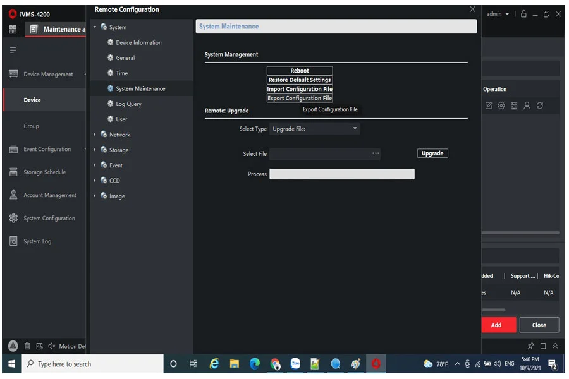Click the Event Configuration icon
This screenshot has height=379, width=569.
coord(13,150)
